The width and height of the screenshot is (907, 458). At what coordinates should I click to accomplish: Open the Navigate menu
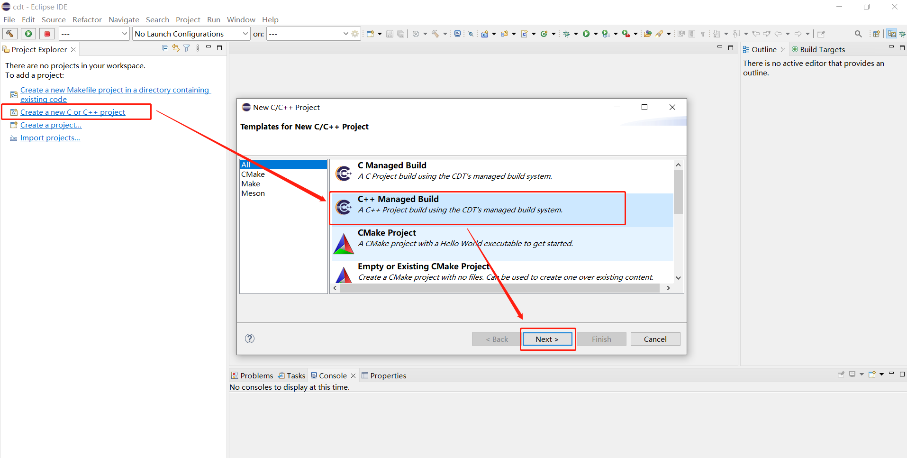click(124, 19)
